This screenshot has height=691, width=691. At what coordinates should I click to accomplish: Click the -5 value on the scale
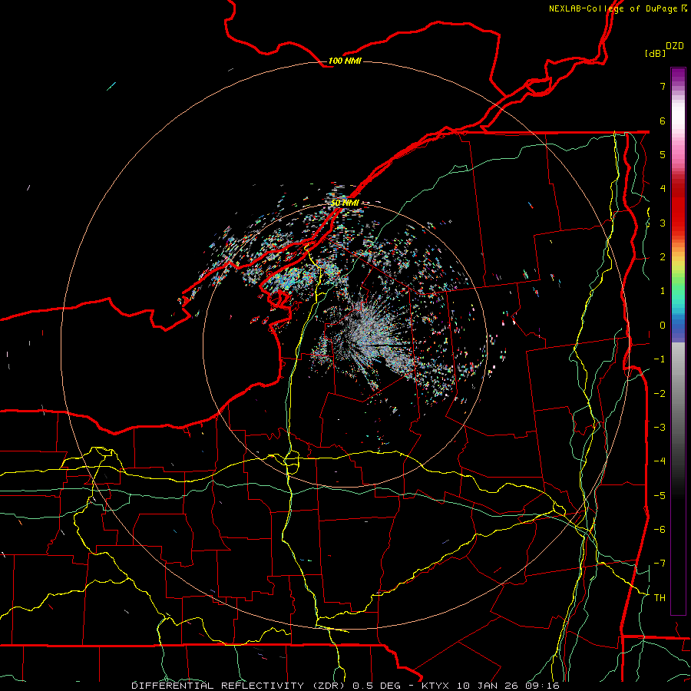(x=660, y=495)
